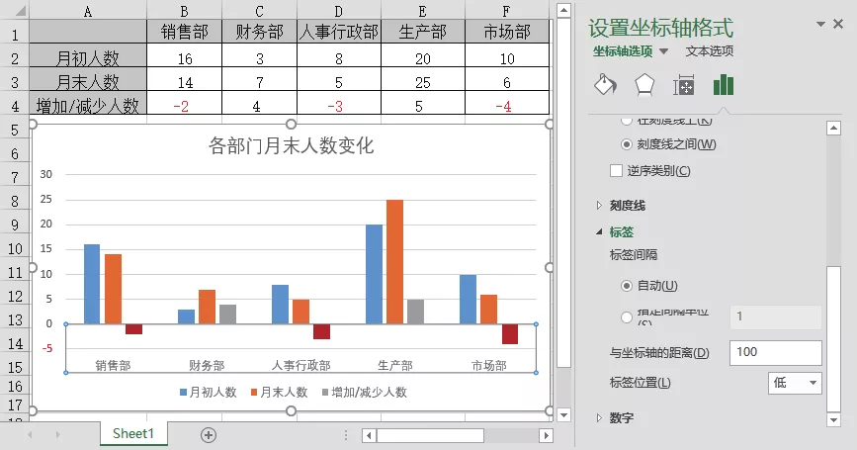This screenshot has width=857, height=450.
Task: Click chart top-center resize handle
Action: (291, 124)
